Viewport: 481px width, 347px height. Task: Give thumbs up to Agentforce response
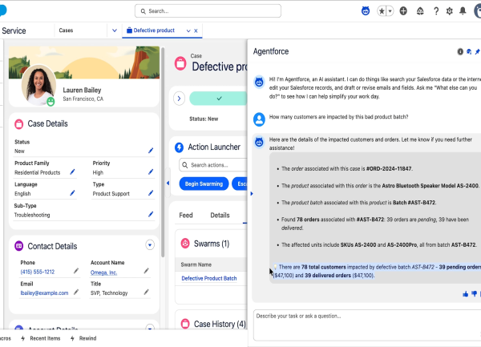tap(465, 294)
